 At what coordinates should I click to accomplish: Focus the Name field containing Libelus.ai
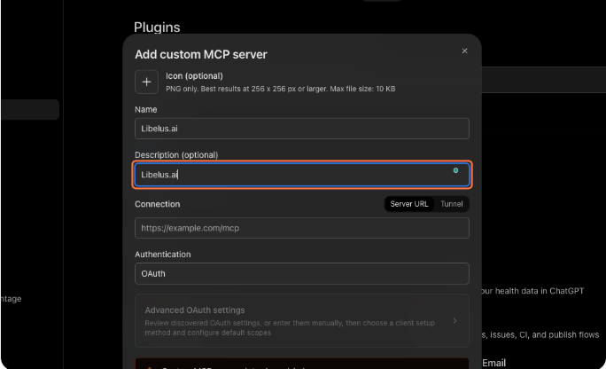(302, 129)
